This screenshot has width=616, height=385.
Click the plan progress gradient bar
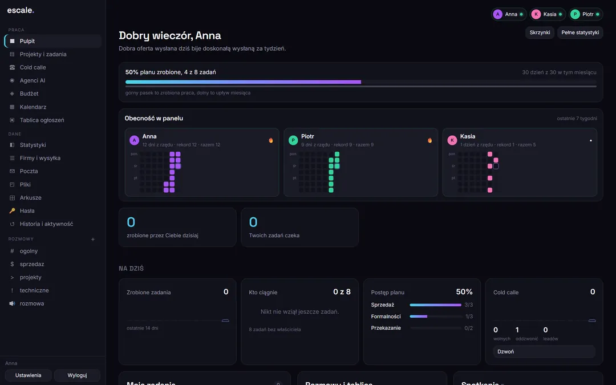[x=243, y=82]
